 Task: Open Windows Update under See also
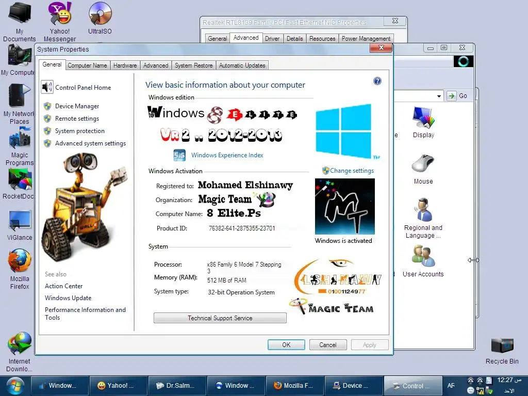(68, 298)
